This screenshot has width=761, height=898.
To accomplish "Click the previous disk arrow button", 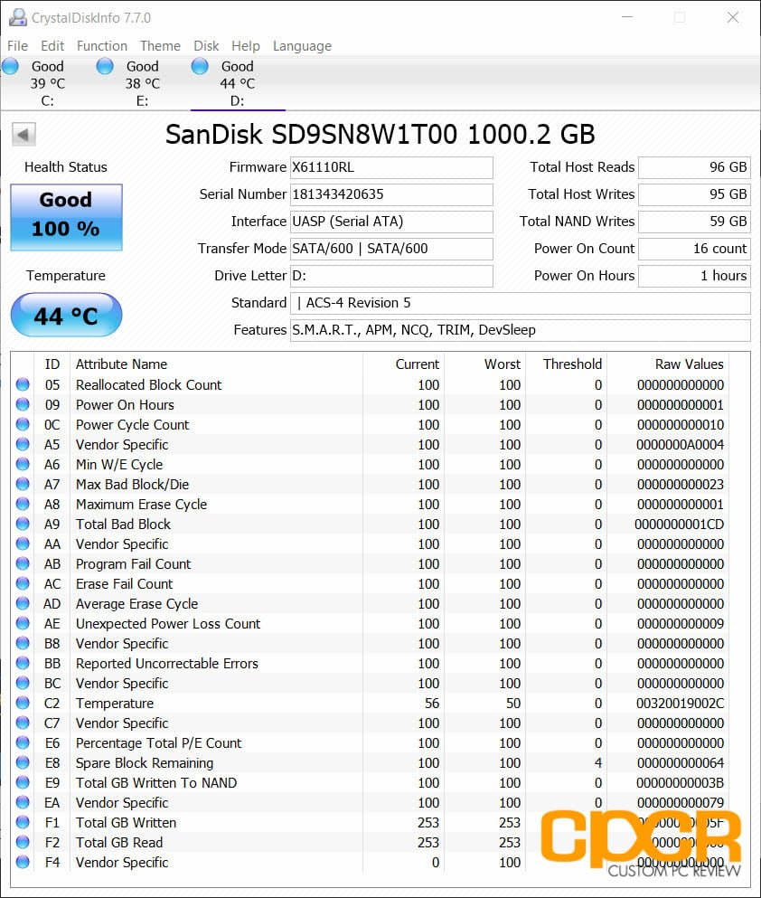I will 23,135.
